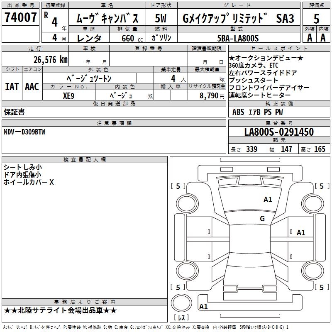Select genuine equipment ABS エアB PS PW
The image size is (332, 332).
(257, 112)
